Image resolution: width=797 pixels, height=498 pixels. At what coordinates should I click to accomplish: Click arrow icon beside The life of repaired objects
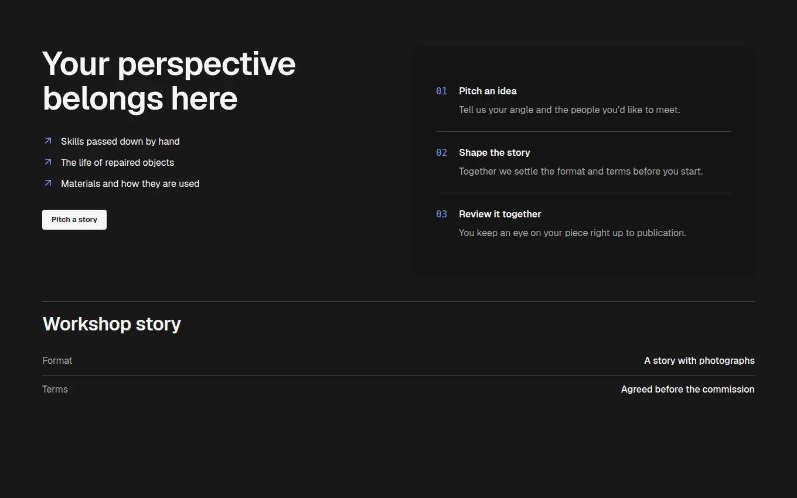(48, 162)
